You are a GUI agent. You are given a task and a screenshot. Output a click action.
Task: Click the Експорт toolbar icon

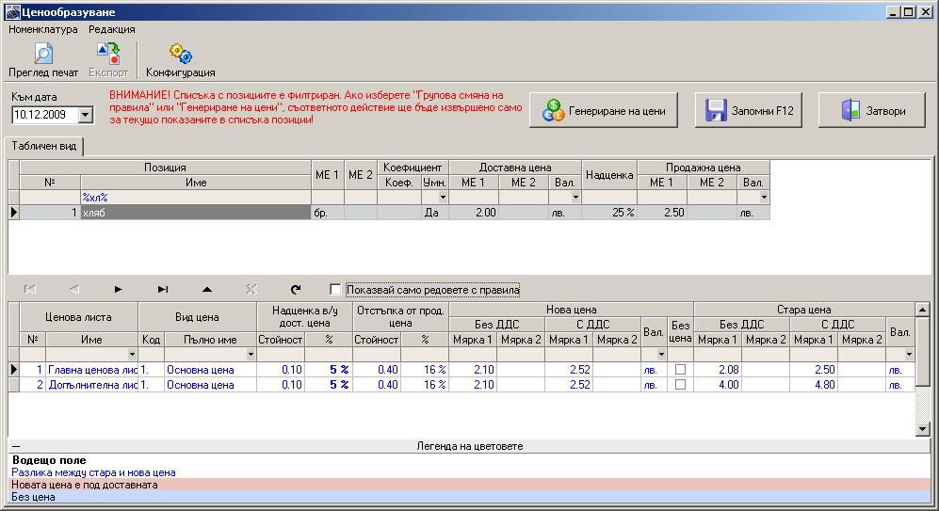[108, 60]
